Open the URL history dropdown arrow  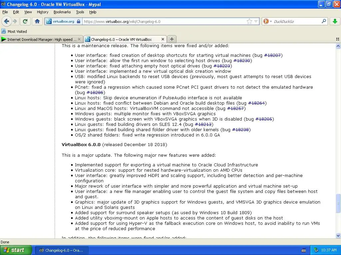256,22
